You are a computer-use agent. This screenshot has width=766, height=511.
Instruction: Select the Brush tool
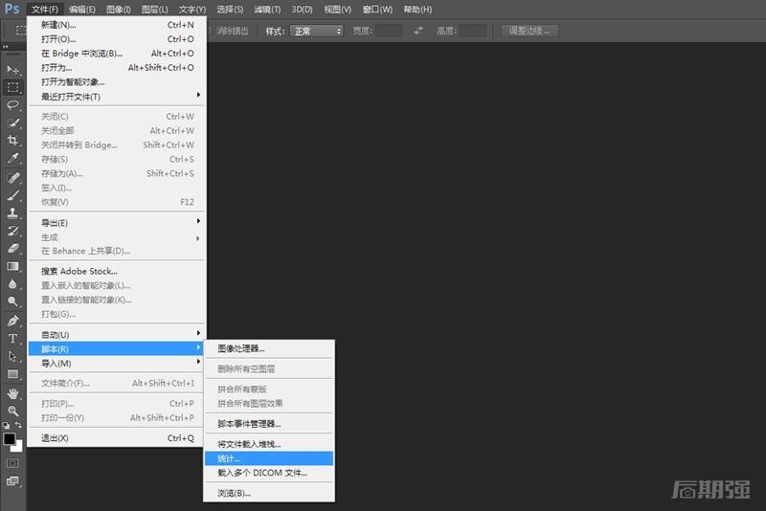point(12,195)
